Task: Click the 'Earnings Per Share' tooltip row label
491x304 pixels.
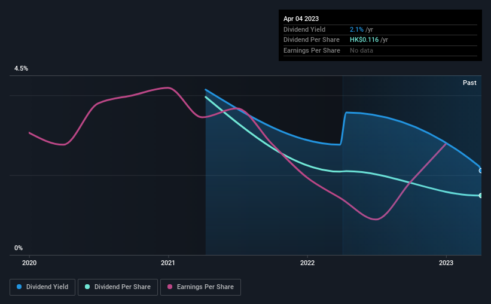Action: point(312,50)
